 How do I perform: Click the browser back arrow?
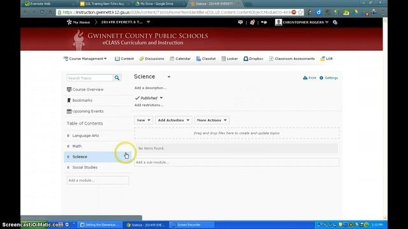[x=25, y=12]
